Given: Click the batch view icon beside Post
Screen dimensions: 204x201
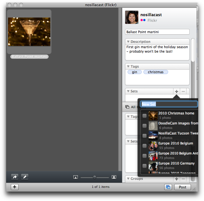Looking at the screenshot, I should coord(168,187).
